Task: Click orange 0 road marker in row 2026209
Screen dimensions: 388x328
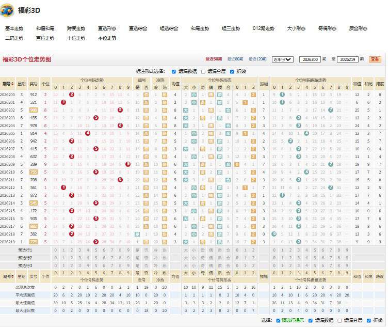Action: 237,164
